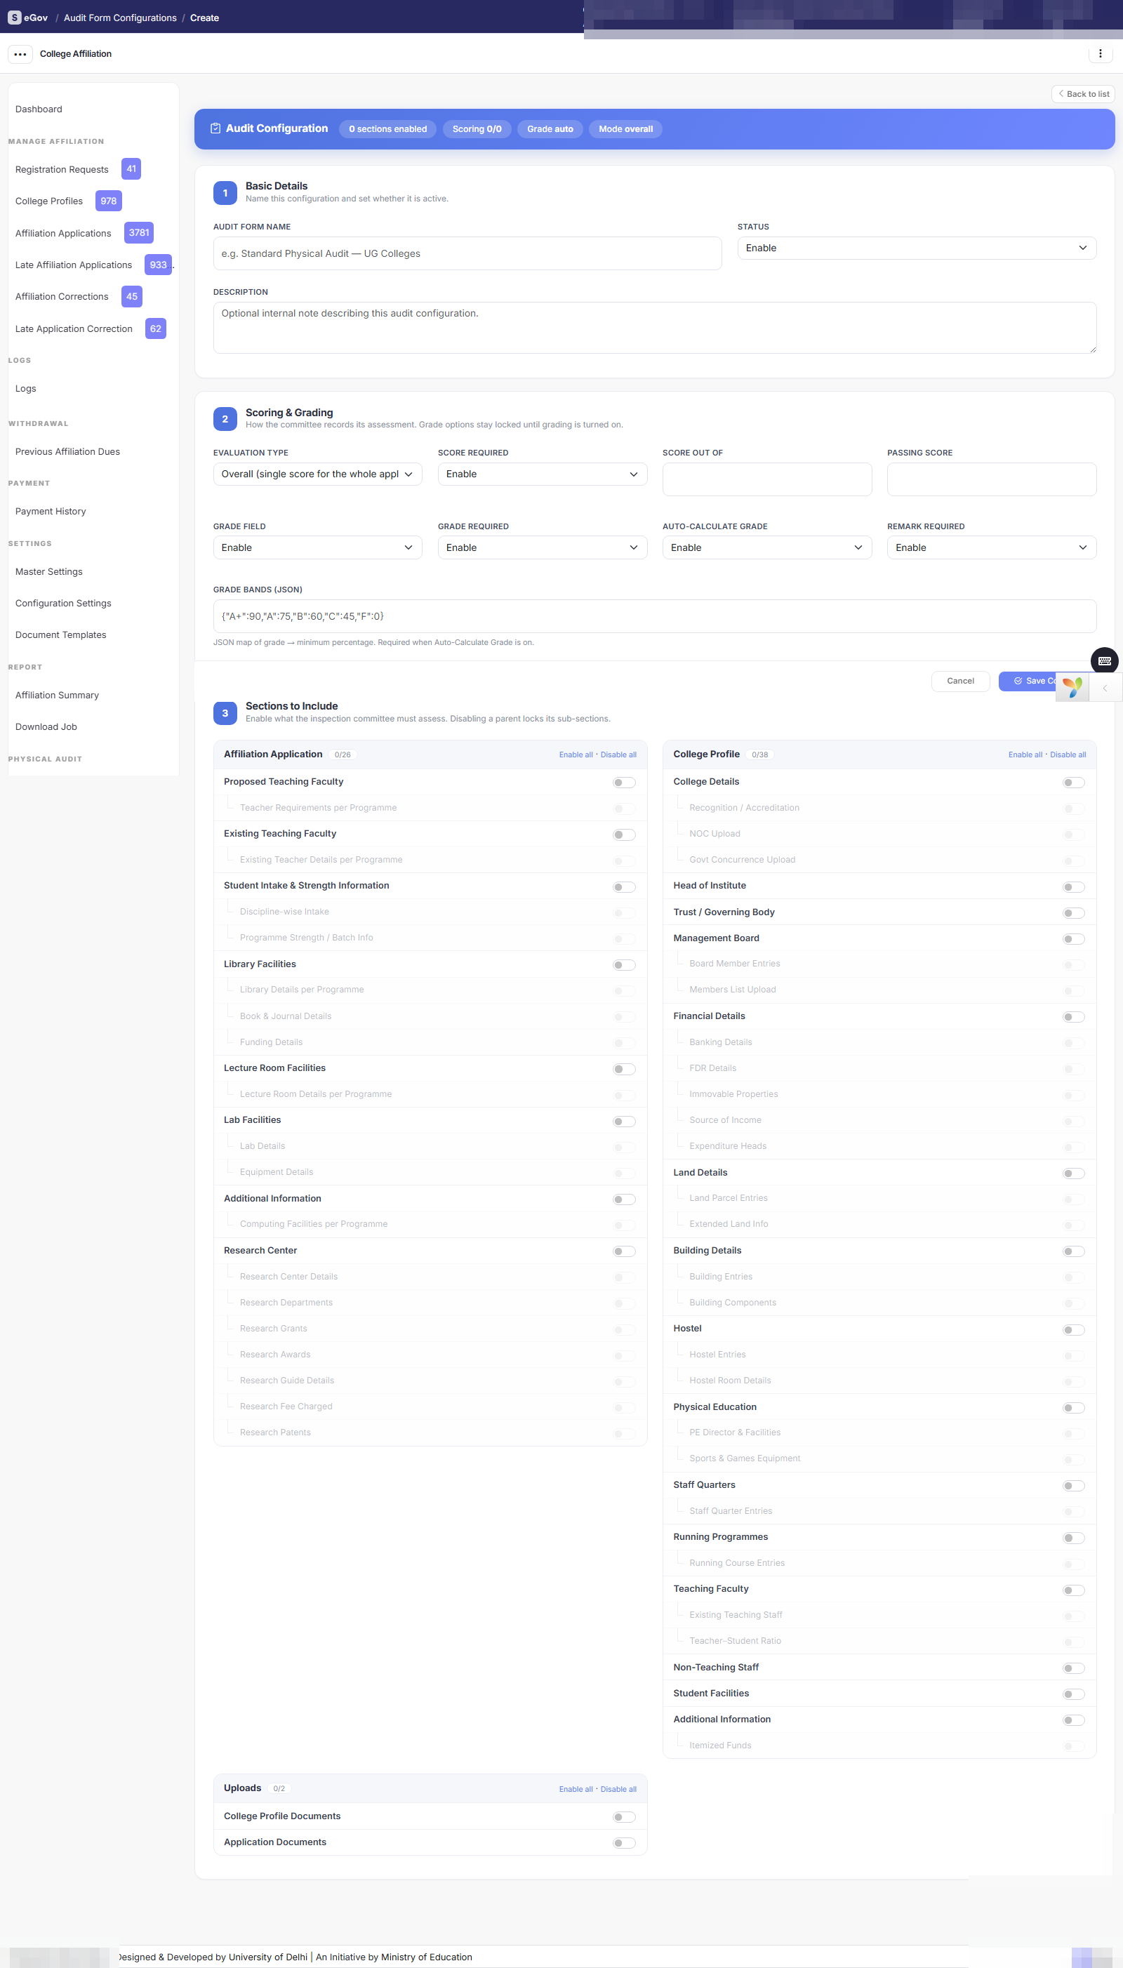Enable Head of Institute section
1123x1968 pixels.
coord(1074,887)
